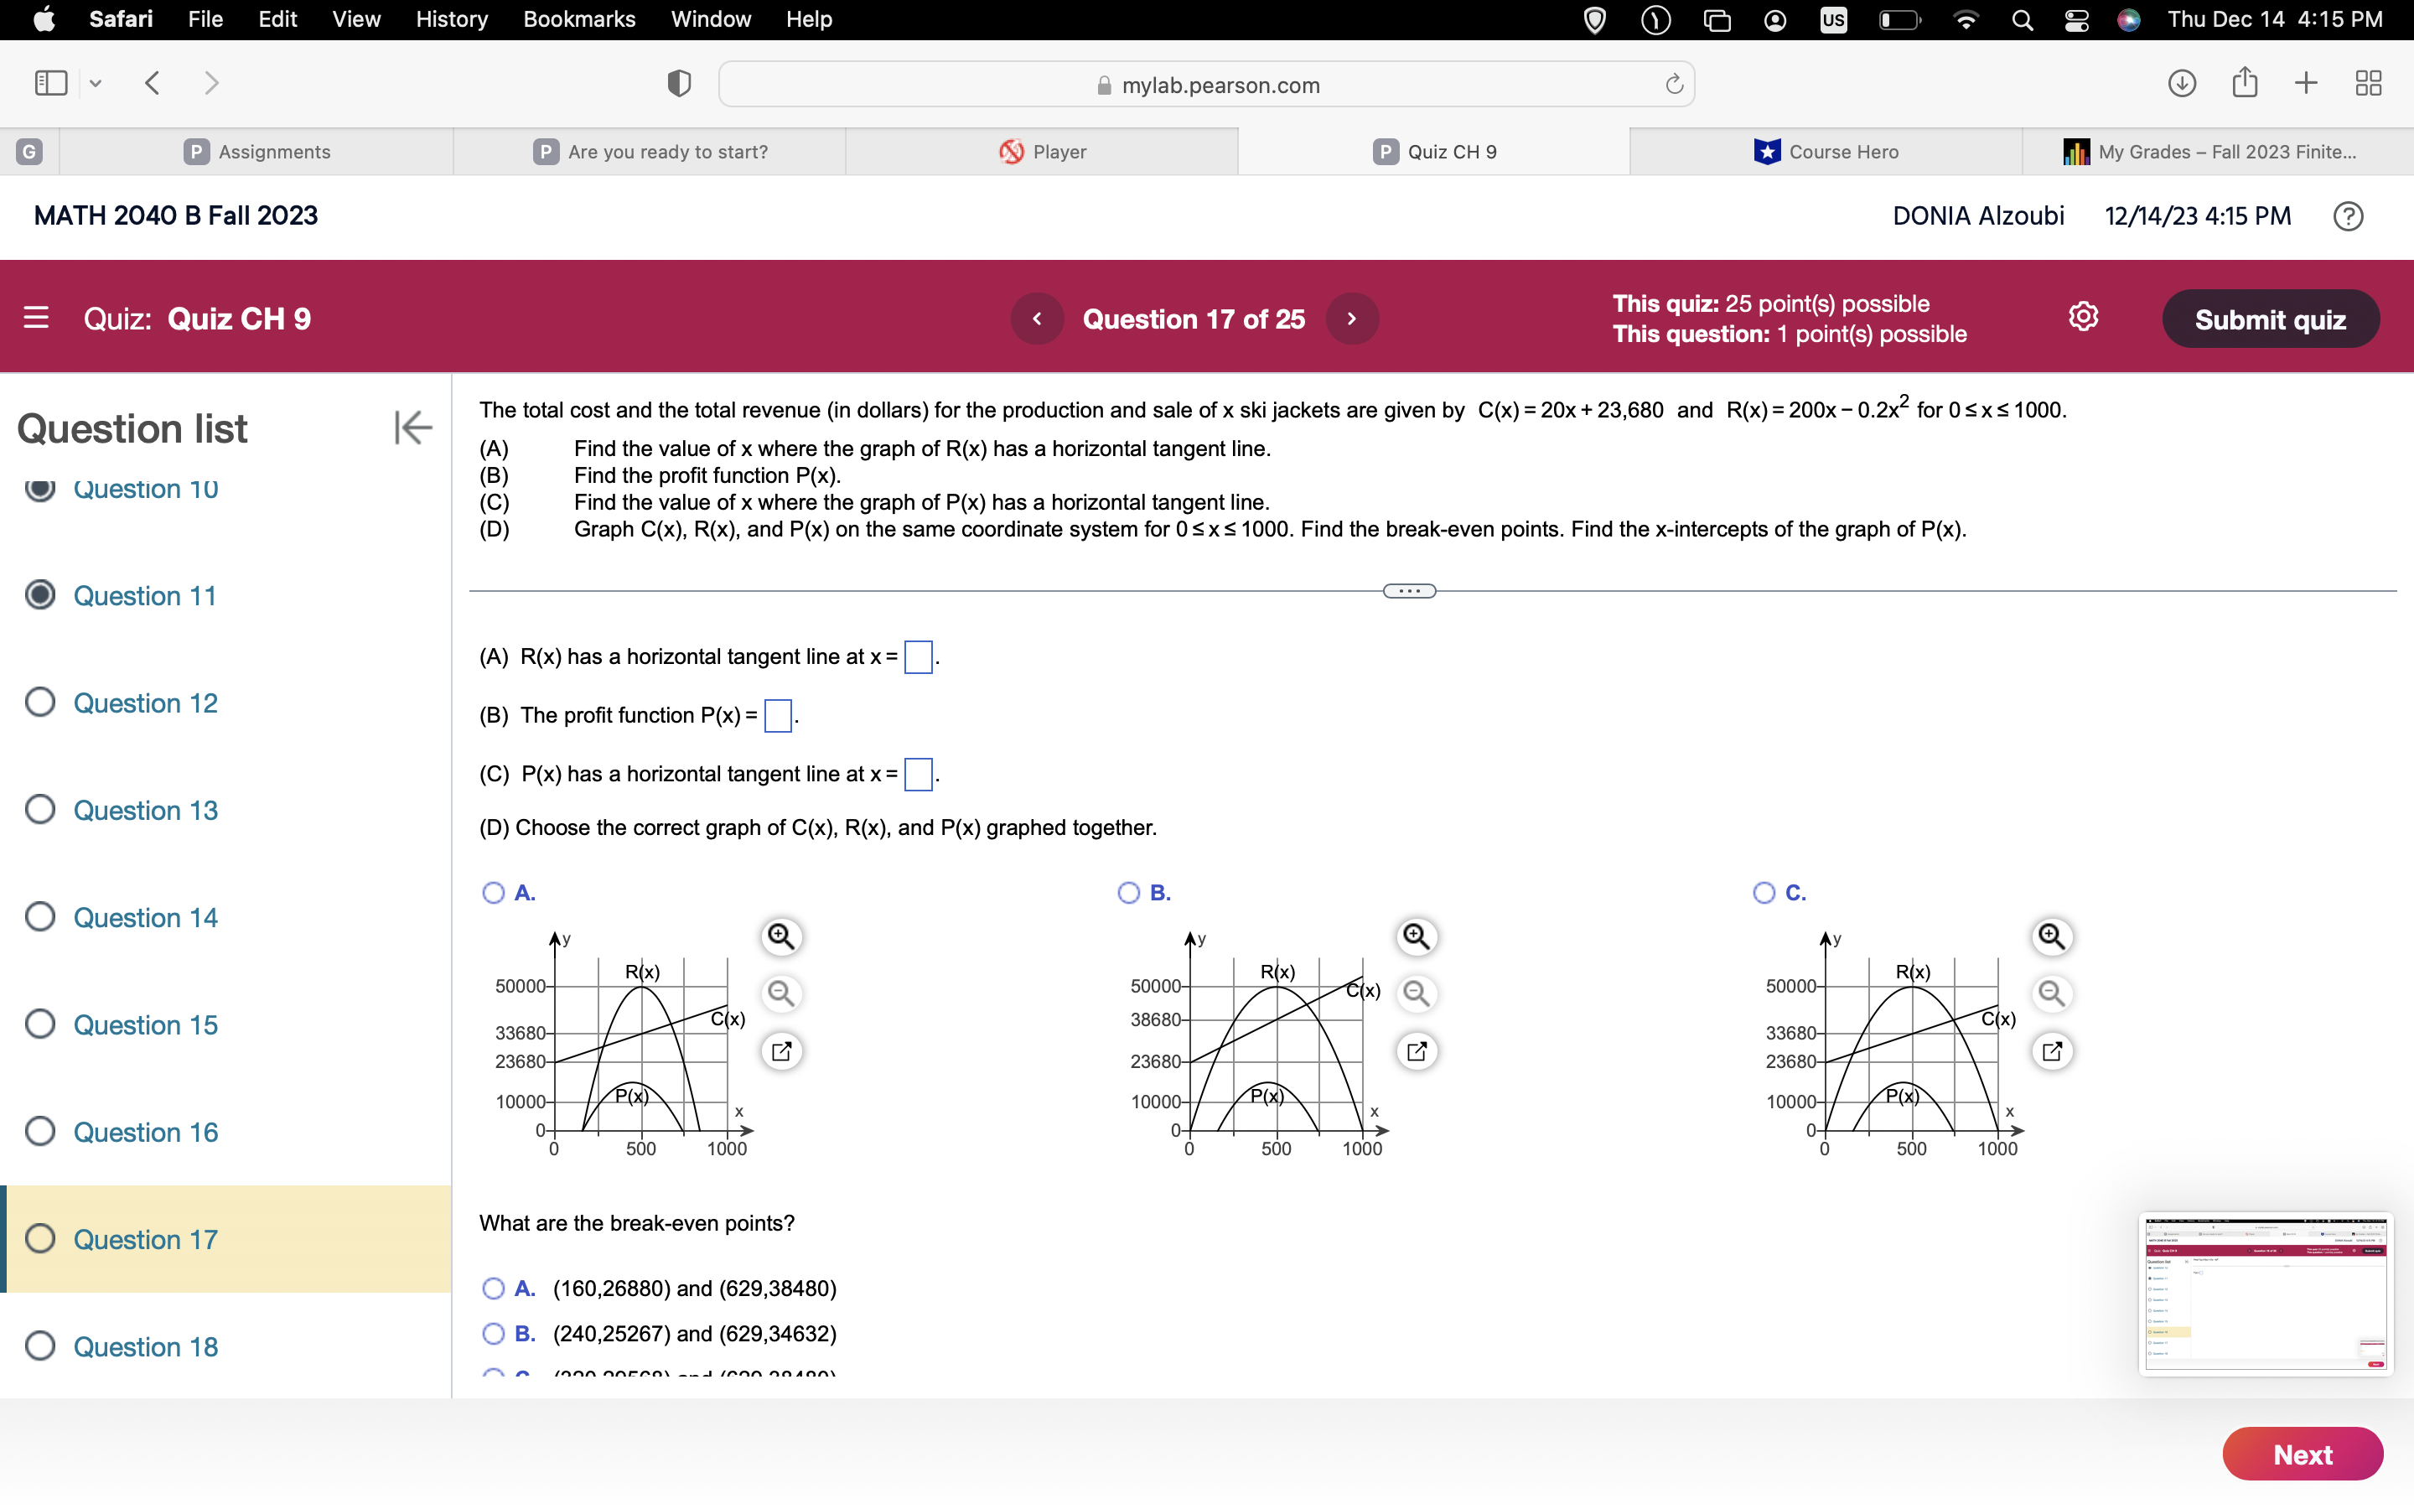Open Question 13 link
2414x1509 pixels.
[146, 811]
